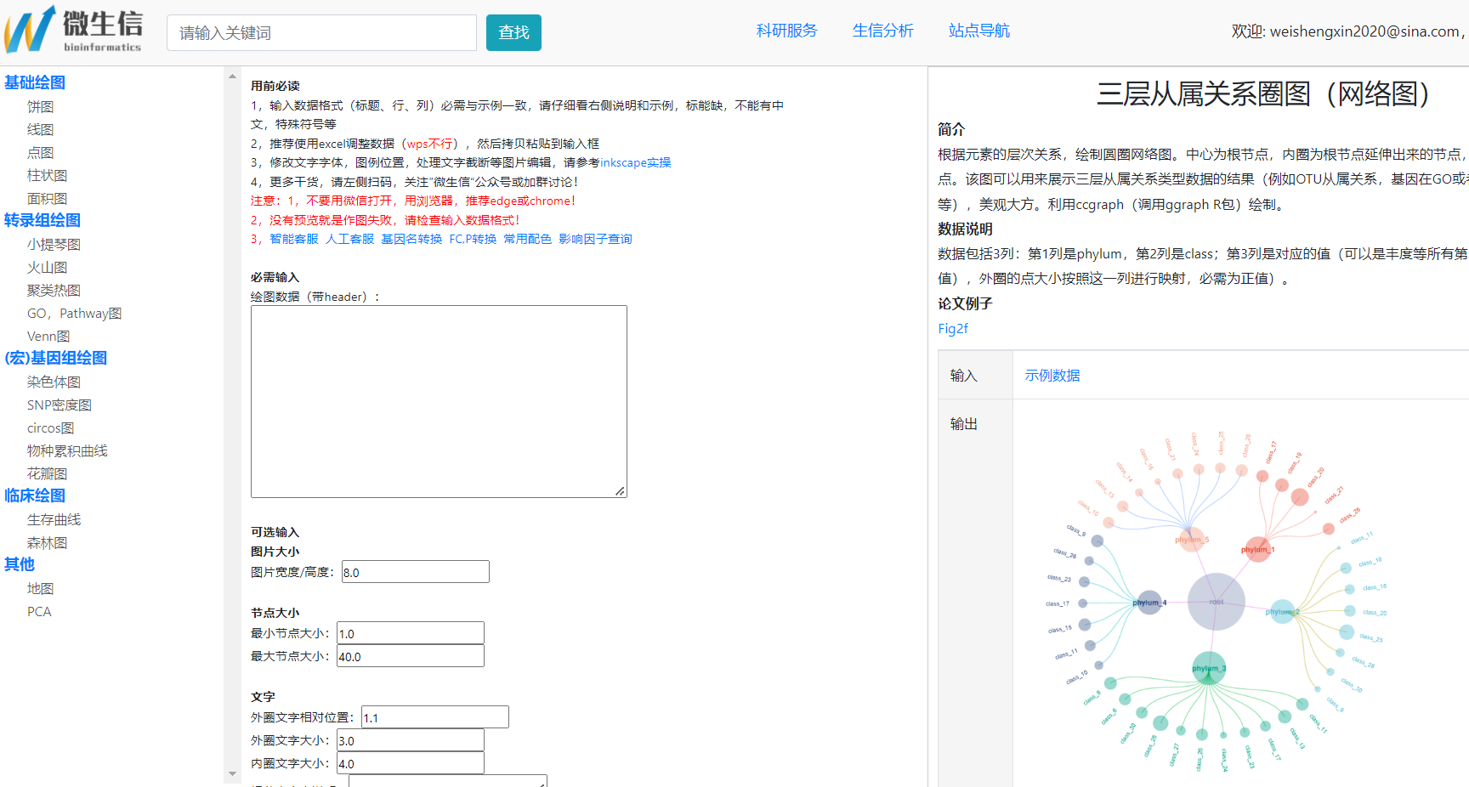Open the 临床绘图 category heading

[x=35, y=495]
